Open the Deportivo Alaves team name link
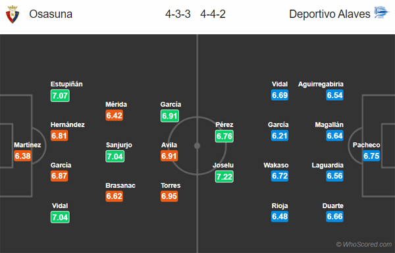Screen dimensions: 395x253 point(330,14)
